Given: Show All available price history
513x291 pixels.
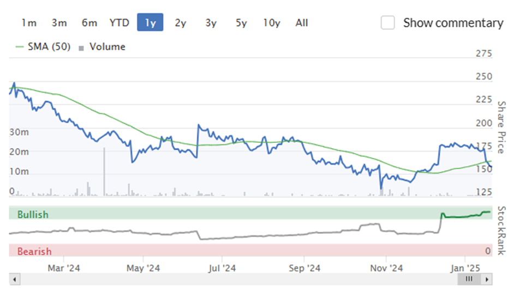Looking at the screenshot, I should click(302, 22).
